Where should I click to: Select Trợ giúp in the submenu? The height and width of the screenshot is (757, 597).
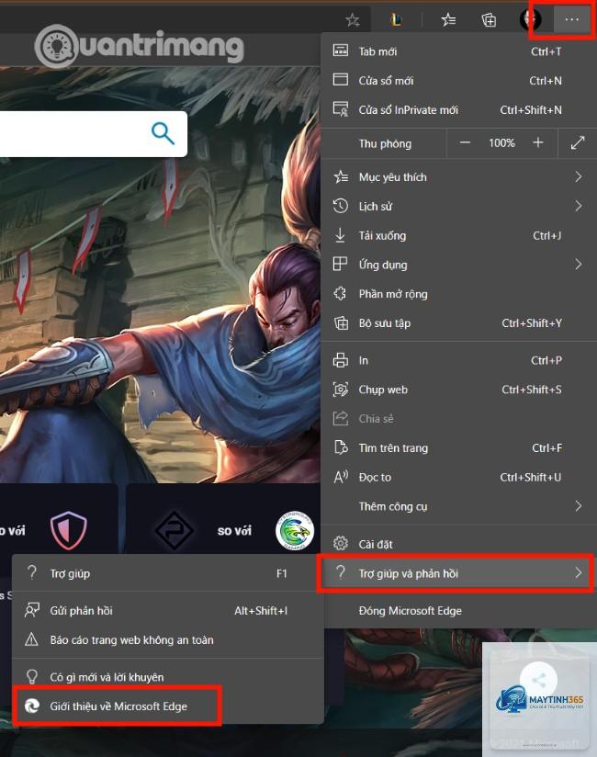tap(167, 573)
